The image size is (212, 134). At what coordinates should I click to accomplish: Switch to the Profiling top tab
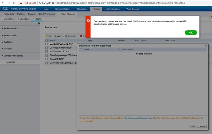pyautogui.click(x=21, y=14)
